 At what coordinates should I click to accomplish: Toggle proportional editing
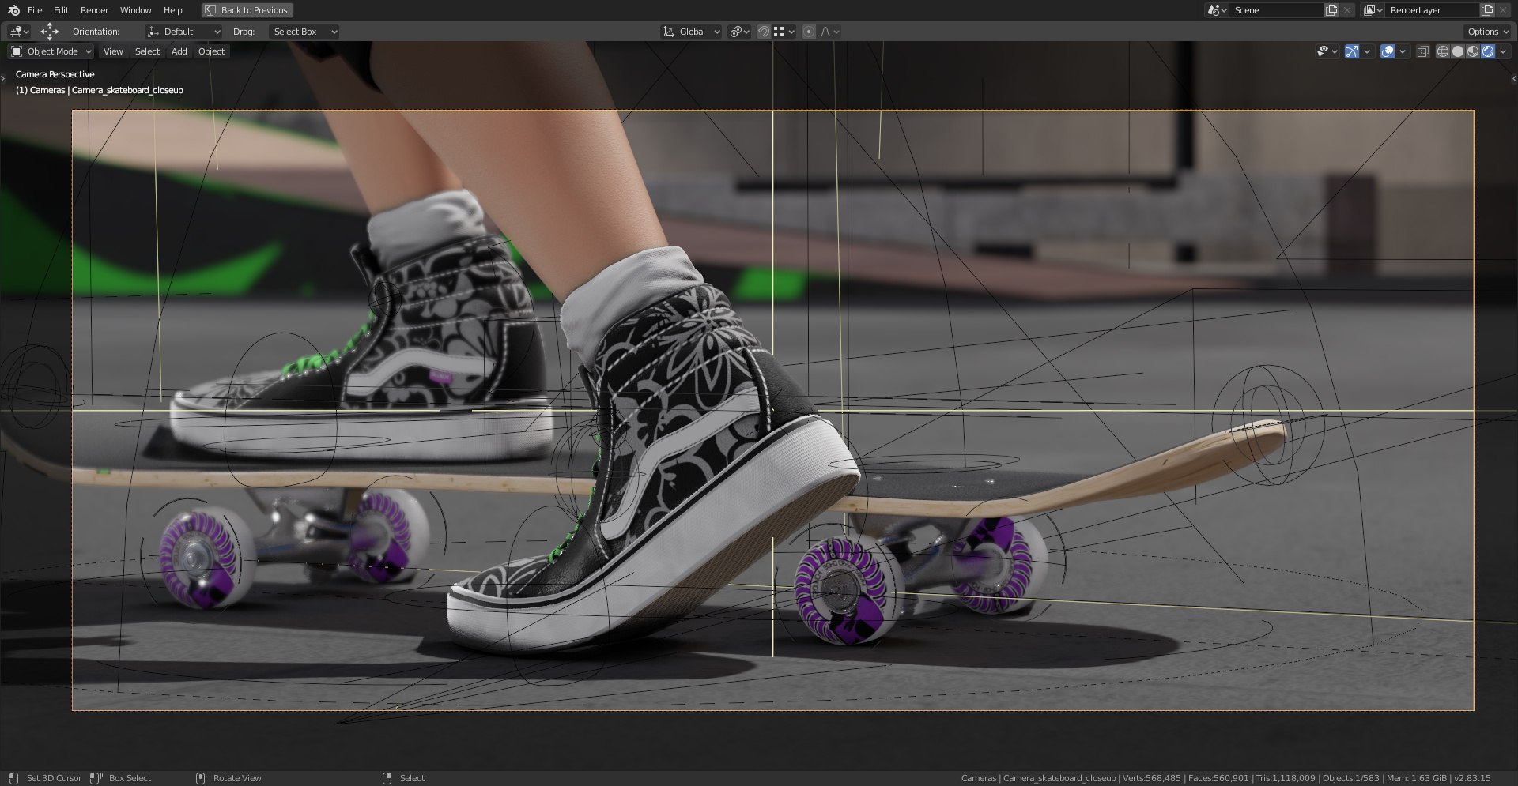(809, 32)
